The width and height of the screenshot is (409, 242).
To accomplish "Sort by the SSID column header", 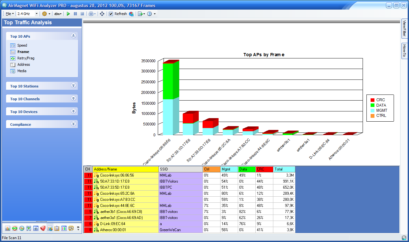I will point(180,169).
